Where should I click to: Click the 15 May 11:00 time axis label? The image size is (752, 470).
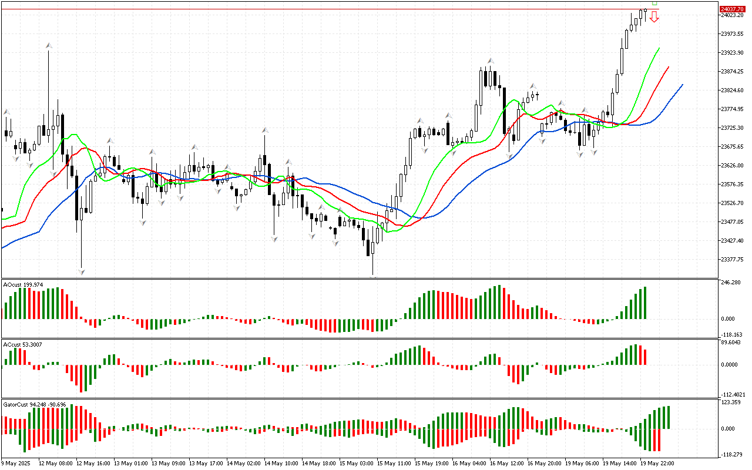point(394,464)
